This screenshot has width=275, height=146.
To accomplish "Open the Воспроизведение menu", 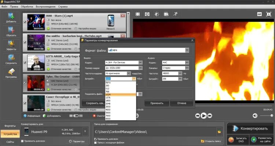I will 45,7.
